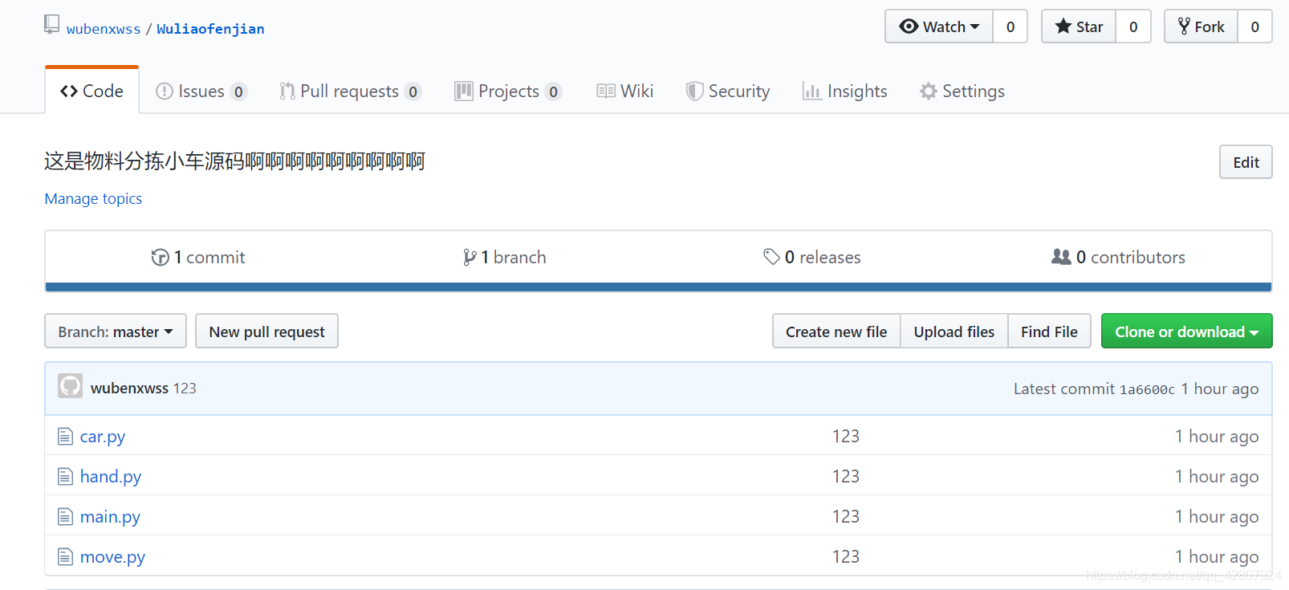This screenshot has height=590, width=1289.
Task: Click the watchers count number
Action: point(1010,26)
